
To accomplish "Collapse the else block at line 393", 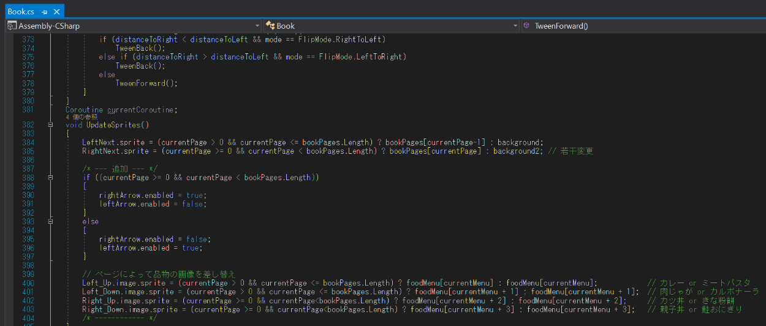I will click(x=50, y=222).
